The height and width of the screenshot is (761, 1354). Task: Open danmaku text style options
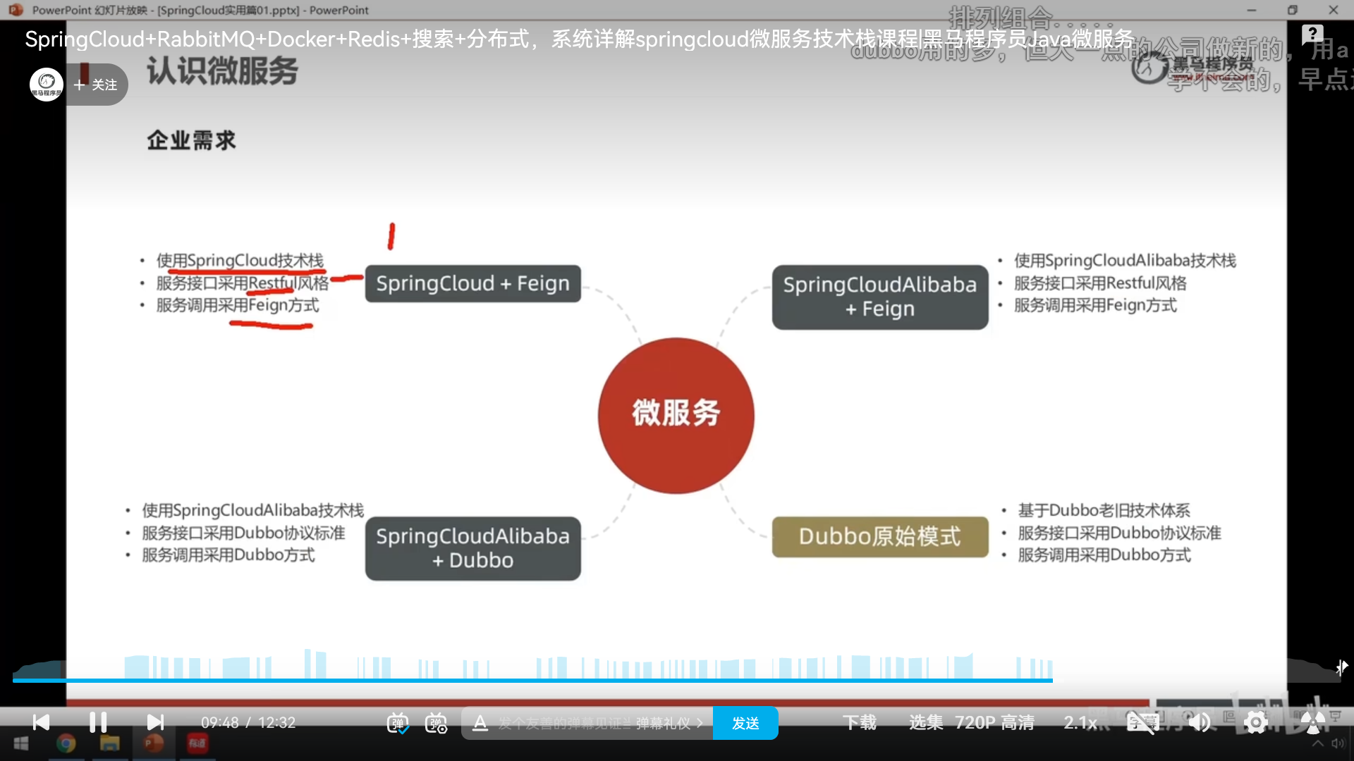click(480, 723)
